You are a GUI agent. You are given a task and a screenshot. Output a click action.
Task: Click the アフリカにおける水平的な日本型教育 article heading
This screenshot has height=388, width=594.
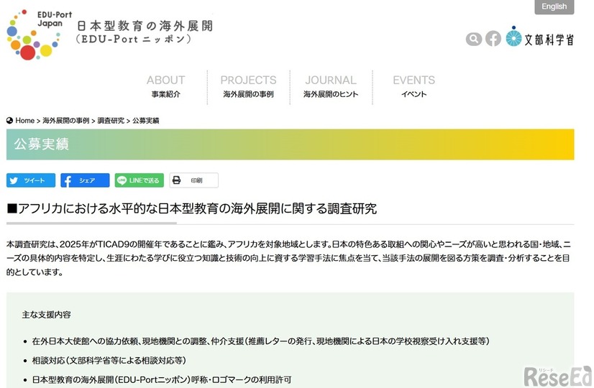(x=191, y=208)
